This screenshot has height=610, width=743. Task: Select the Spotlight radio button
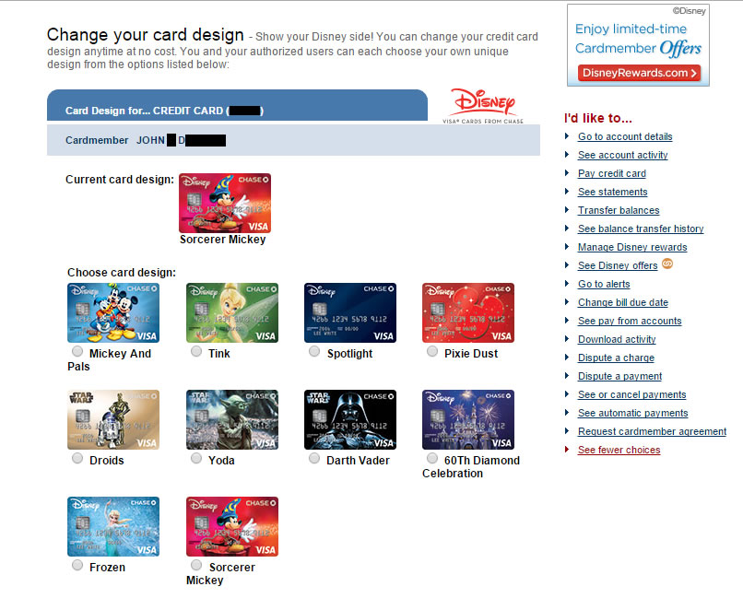pyautogui.click(x=314, y=352)
